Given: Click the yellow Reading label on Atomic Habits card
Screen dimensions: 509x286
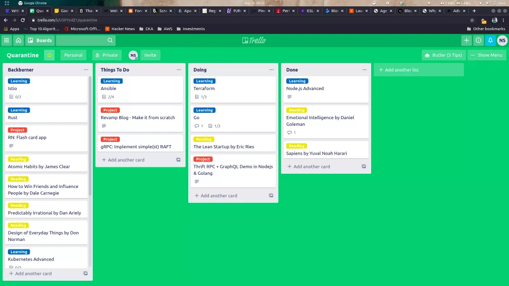Looking at the screenshot, I should [18, 159].
